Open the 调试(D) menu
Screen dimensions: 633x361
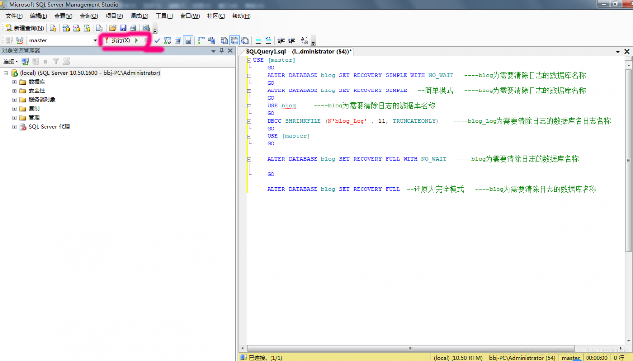point(139,16)
